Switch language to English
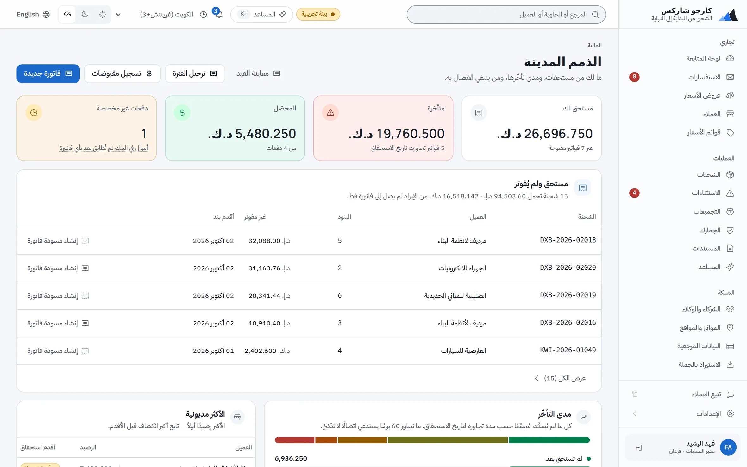 point(33,15)
